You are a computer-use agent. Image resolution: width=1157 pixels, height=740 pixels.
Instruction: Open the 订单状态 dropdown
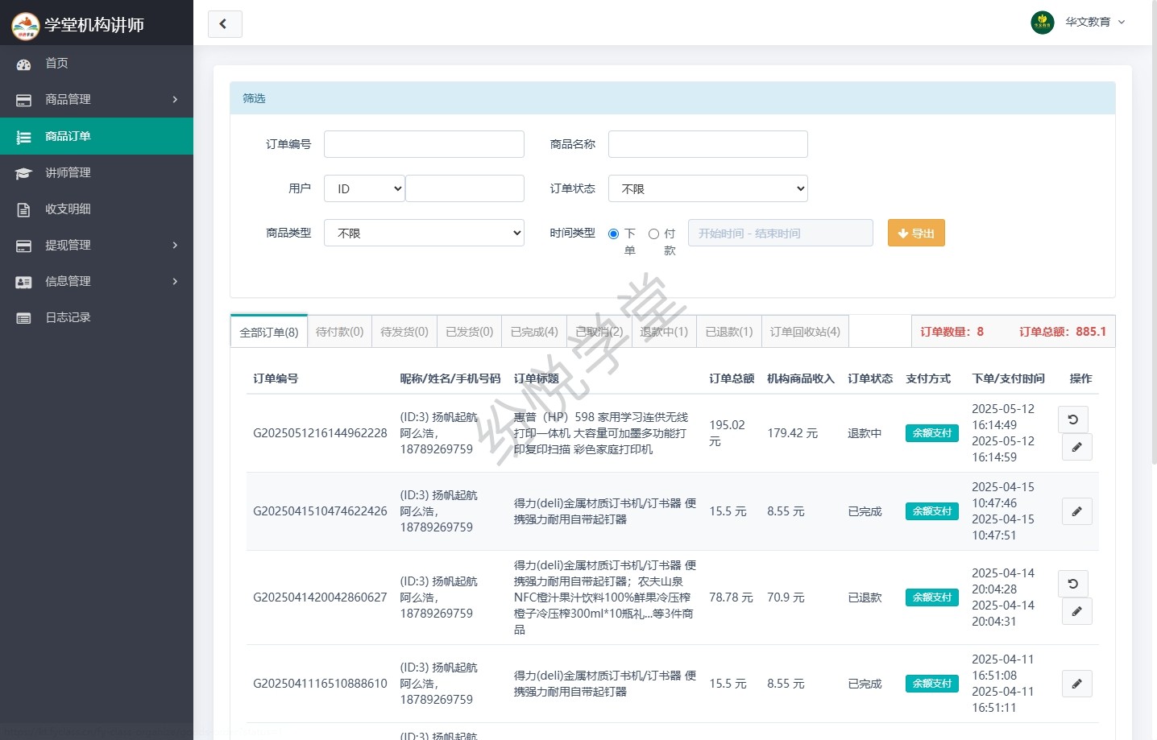point(707,188)
